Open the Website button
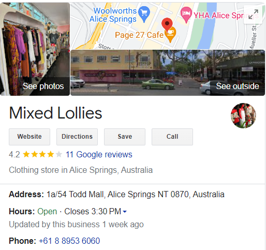The width and height of the screenshot is (266, 250). click(x=29, y=137)
